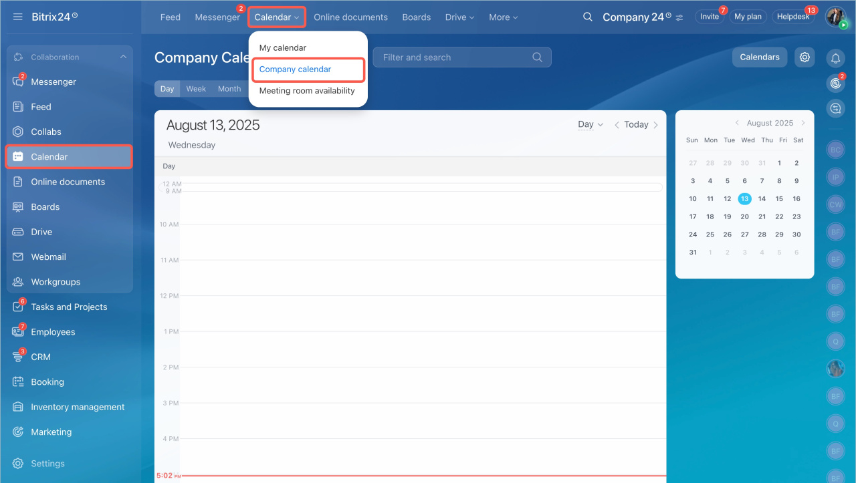The width and height of the screenshot is (856, 483).
Task: Open Feed in top menu
Action: (x=171, y=17)
